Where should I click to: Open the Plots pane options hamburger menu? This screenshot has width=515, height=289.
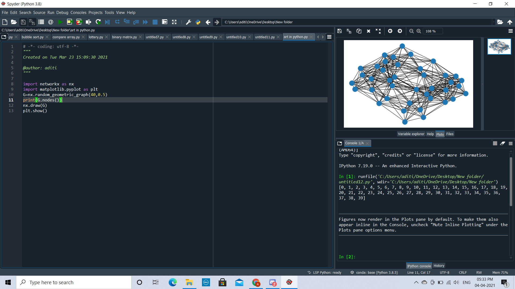click(x=510, y=31)
